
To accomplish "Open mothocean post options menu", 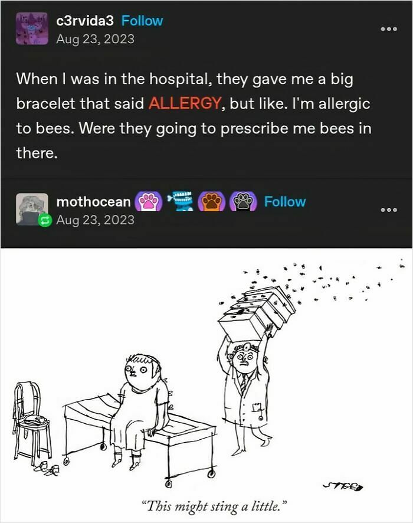I will point(389,210).
